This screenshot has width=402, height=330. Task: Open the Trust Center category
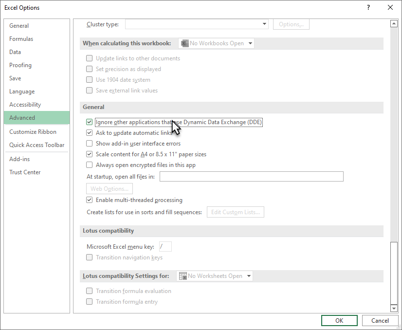pyautogui.click(x=37, y=172)
